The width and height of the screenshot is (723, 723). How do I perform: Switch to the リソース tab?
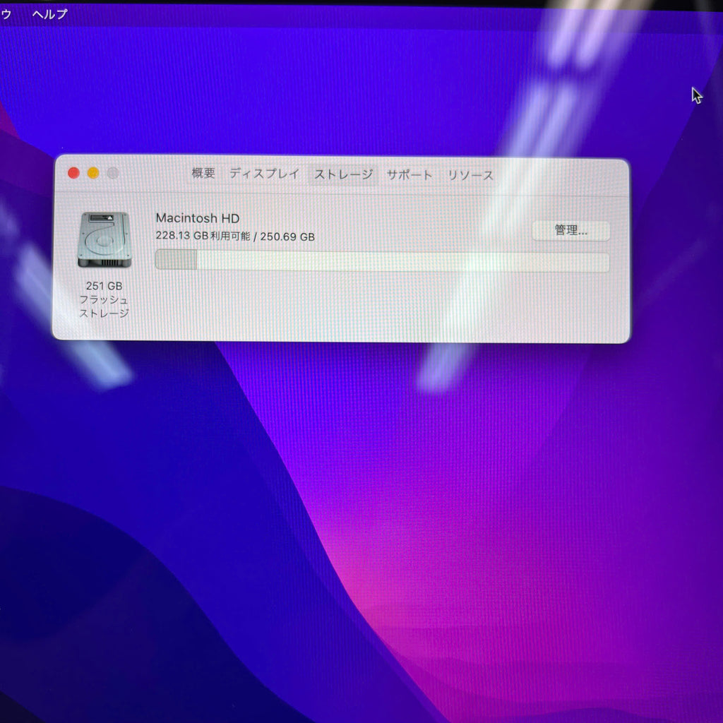click(x=471, y=176)
